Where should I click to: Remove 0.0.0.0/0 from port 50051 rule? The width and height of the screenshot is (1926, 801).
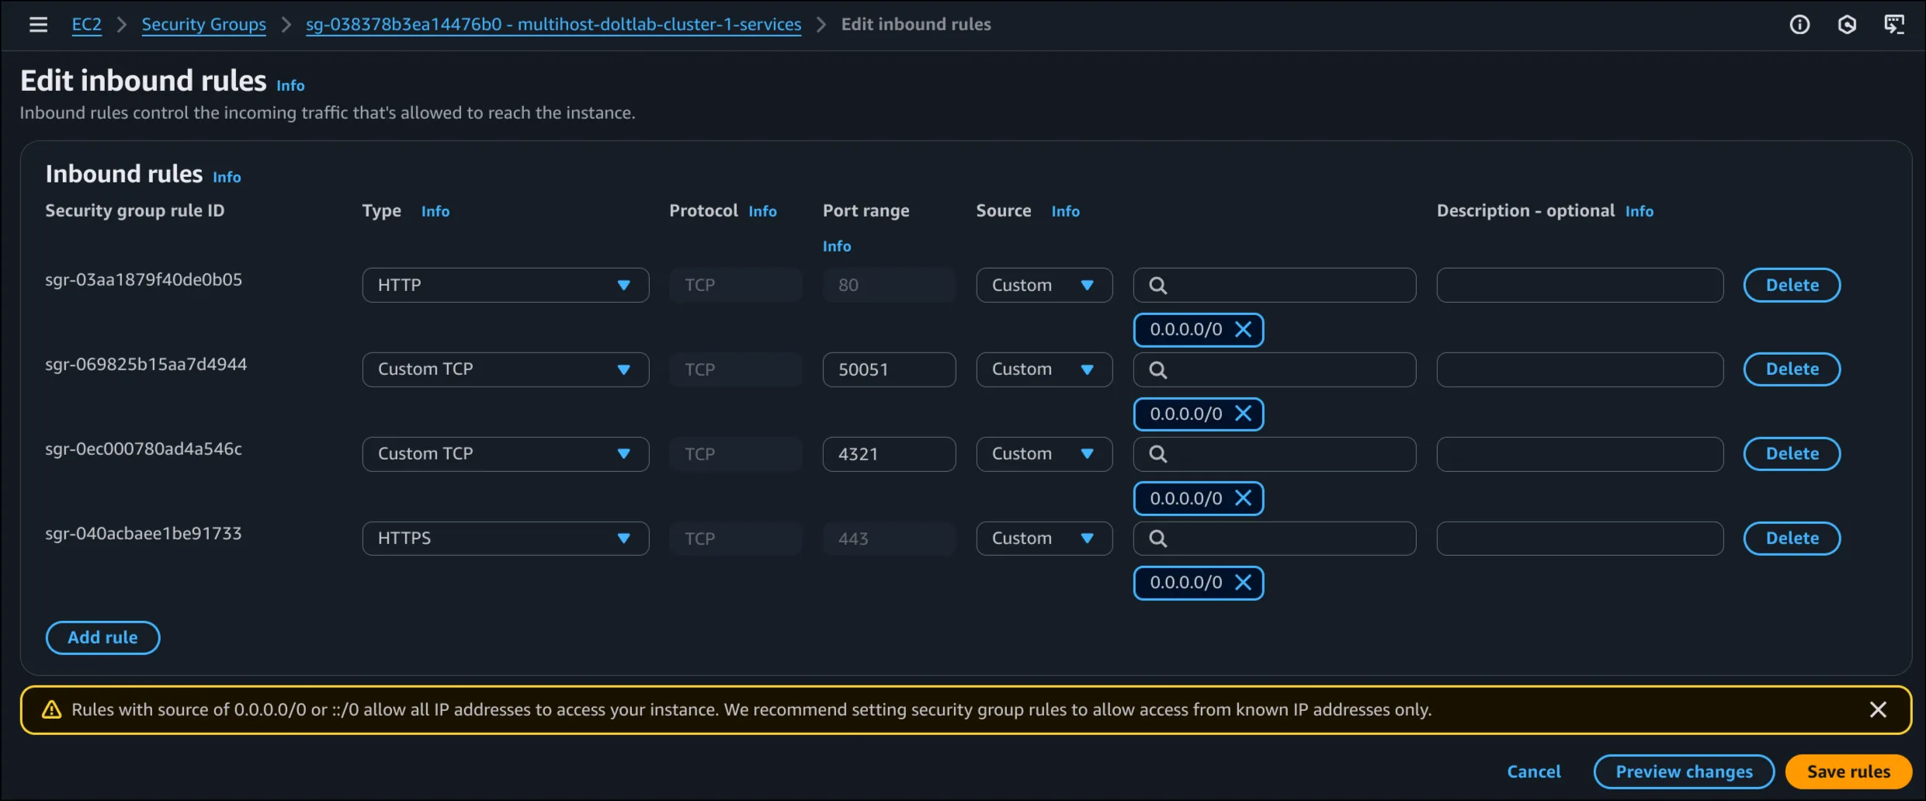[x=1243, y=414]
